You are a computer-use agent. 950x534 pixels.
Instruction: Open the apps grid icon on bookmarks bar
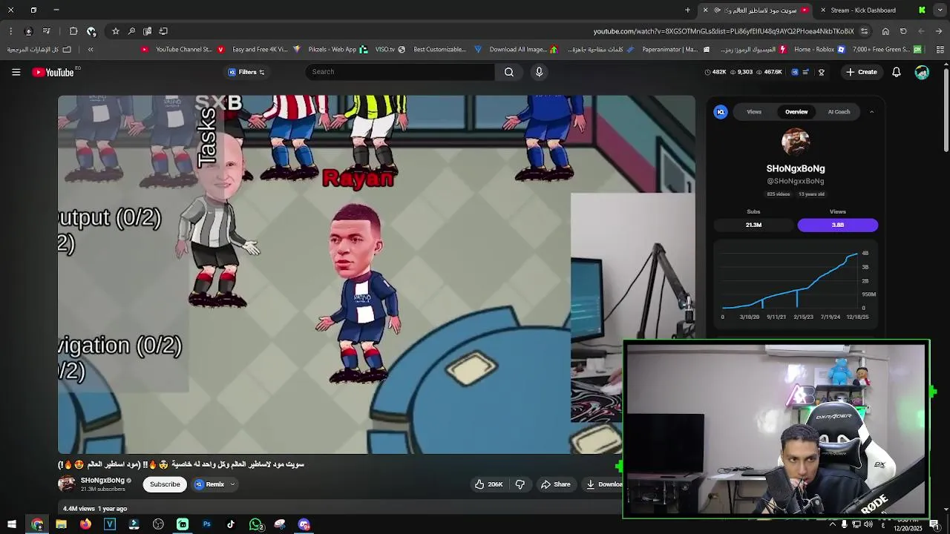click(x=940, y=50)
